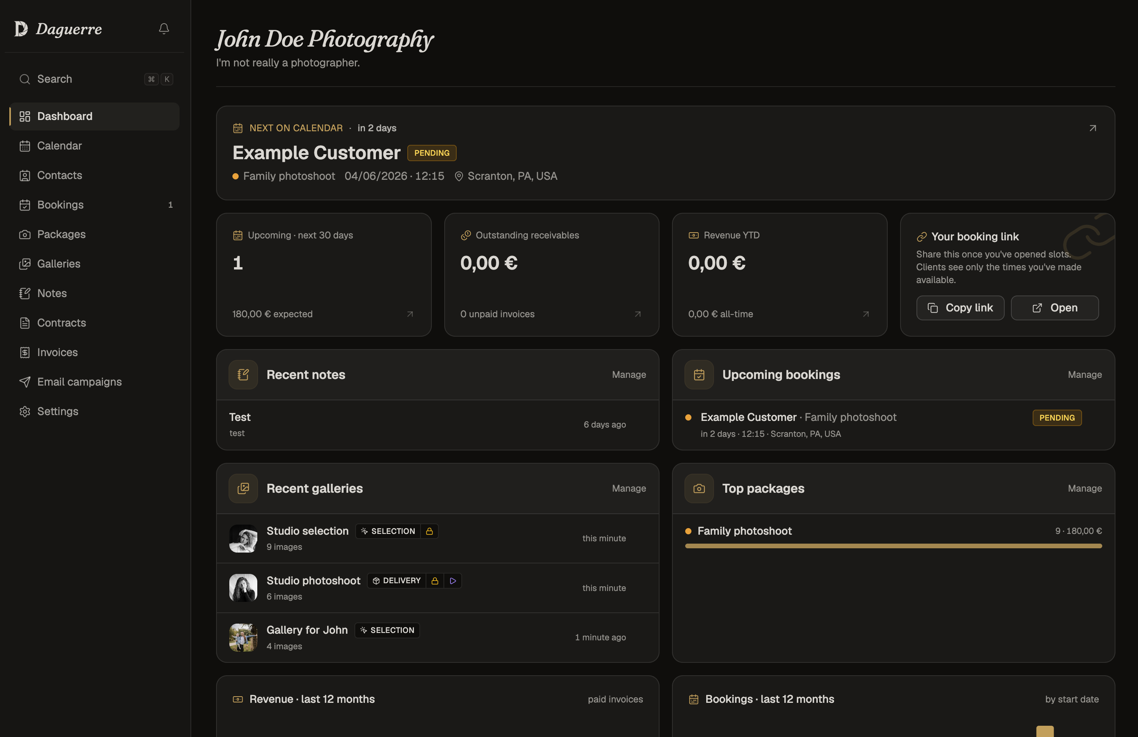Screen dimensions: 1138x737
Task: Click the Revenue last 12 months title
Action: [312, 699]
